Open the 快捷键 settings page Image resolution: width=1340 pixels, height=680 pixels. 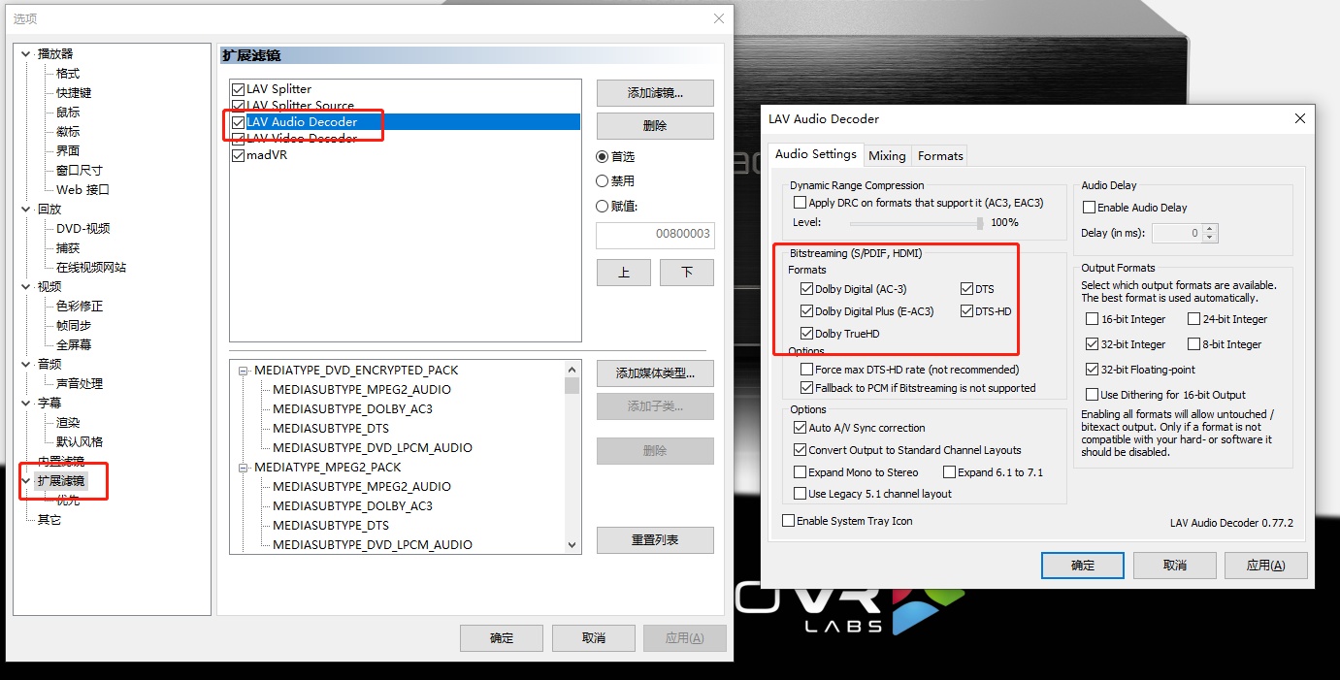pyautogui.click(x=74, y=93)
